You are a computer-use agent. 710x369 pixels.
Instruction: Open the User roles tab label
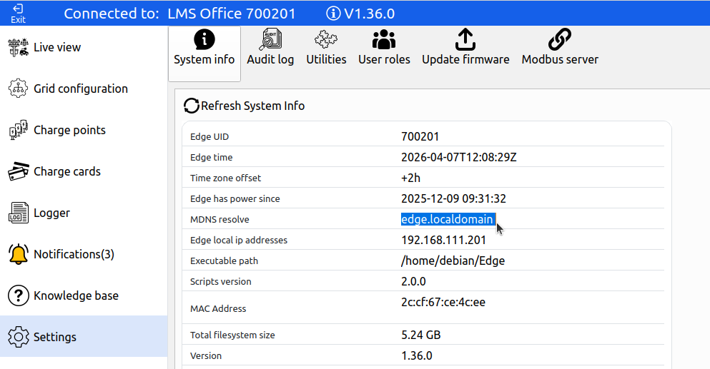coord(384,60)
